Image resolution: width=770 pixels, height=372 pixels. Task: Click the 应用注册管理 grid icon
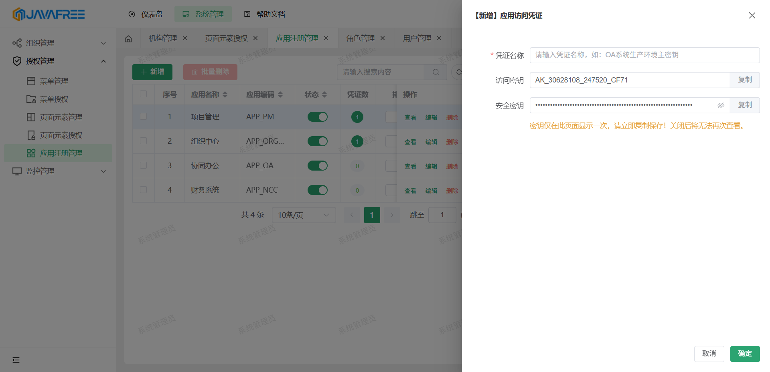31,153
